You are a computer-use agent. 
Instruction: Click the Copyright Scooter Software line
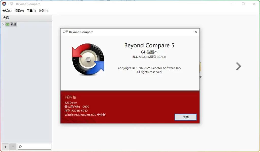pos(149,68)
